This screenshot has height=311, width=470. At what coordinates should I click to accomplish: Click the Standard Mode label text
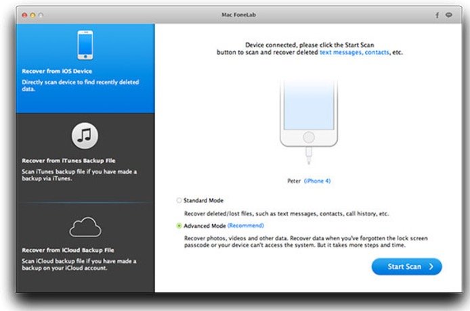[204, 200]
